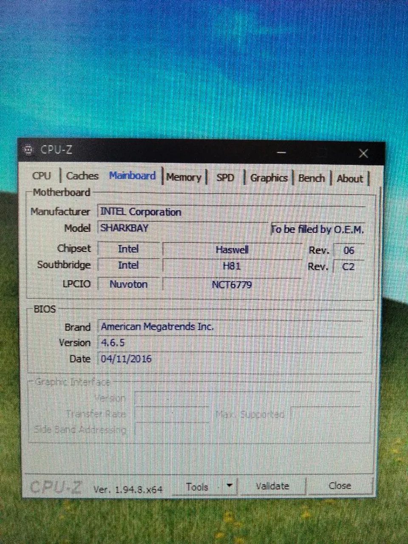Screen dimensions: 408x544
Task: Switch to the Memory tab
Action: (184, 177)
